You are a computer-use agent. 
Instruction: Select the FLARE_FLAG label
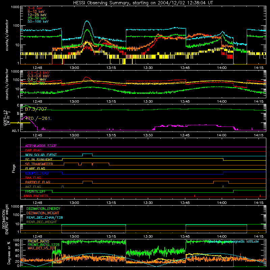pyautogui.click(x=35, y=168)
